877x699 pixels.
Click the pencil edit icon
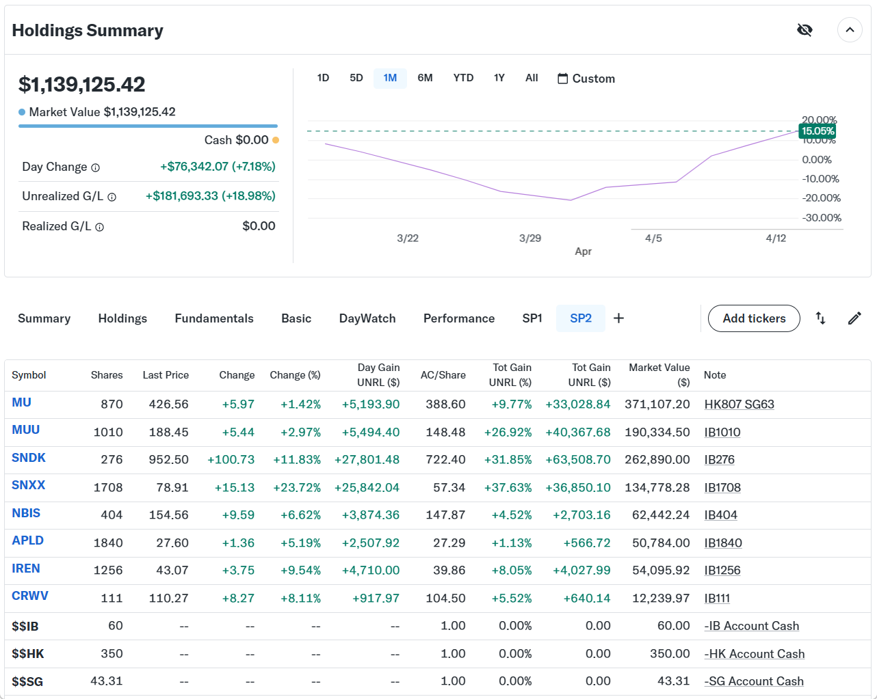pos(854,318)
